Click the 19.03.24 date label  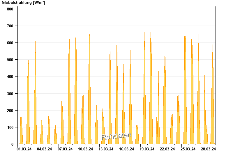(147, 149)
